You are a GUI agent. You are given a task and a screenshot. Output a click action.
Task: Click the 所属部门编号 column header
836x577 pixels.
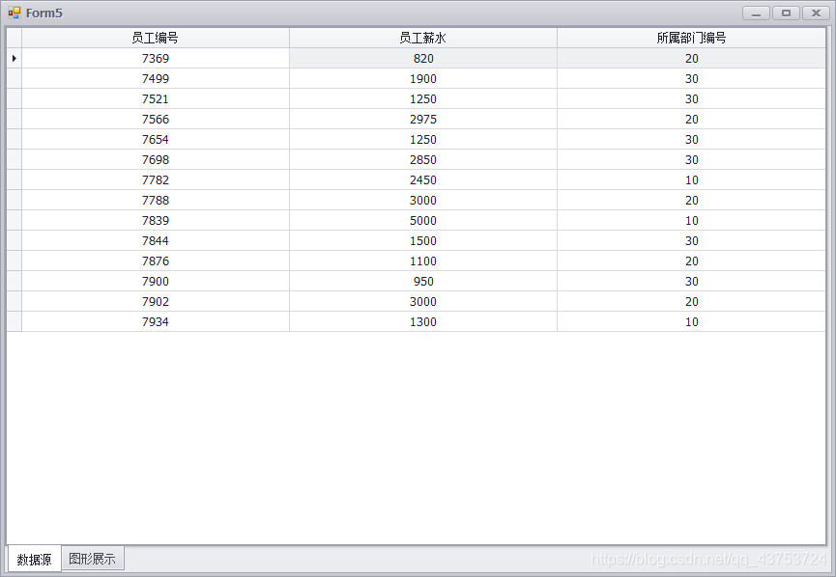(x=691, y=38)
